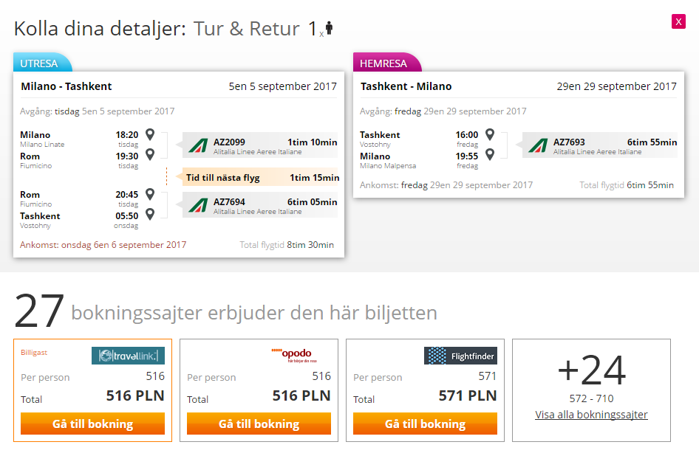Go to booking on Opodo

pos(259,424)
